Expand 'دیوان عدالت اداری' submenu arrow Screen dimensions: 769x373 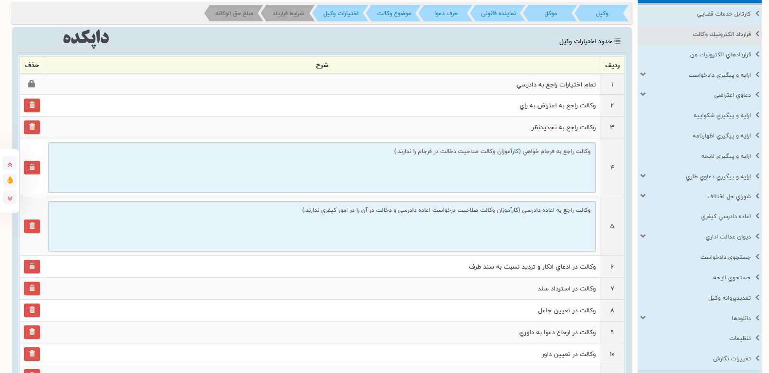point(643,236)
